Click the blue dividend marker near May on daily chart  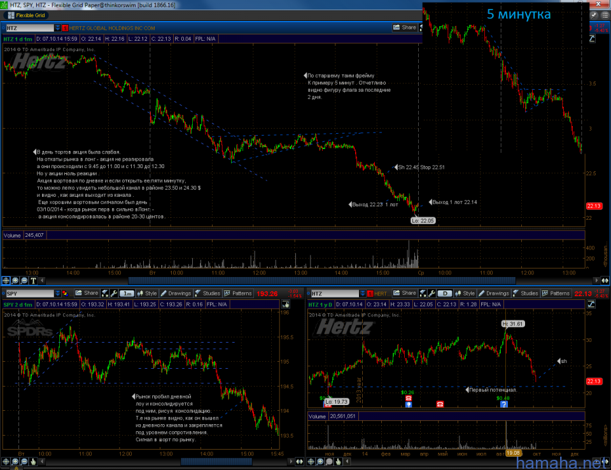(x=409, y=404)
